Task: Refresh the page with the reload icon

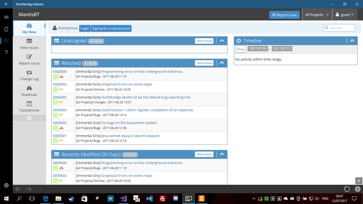Action: coord(347,189)
